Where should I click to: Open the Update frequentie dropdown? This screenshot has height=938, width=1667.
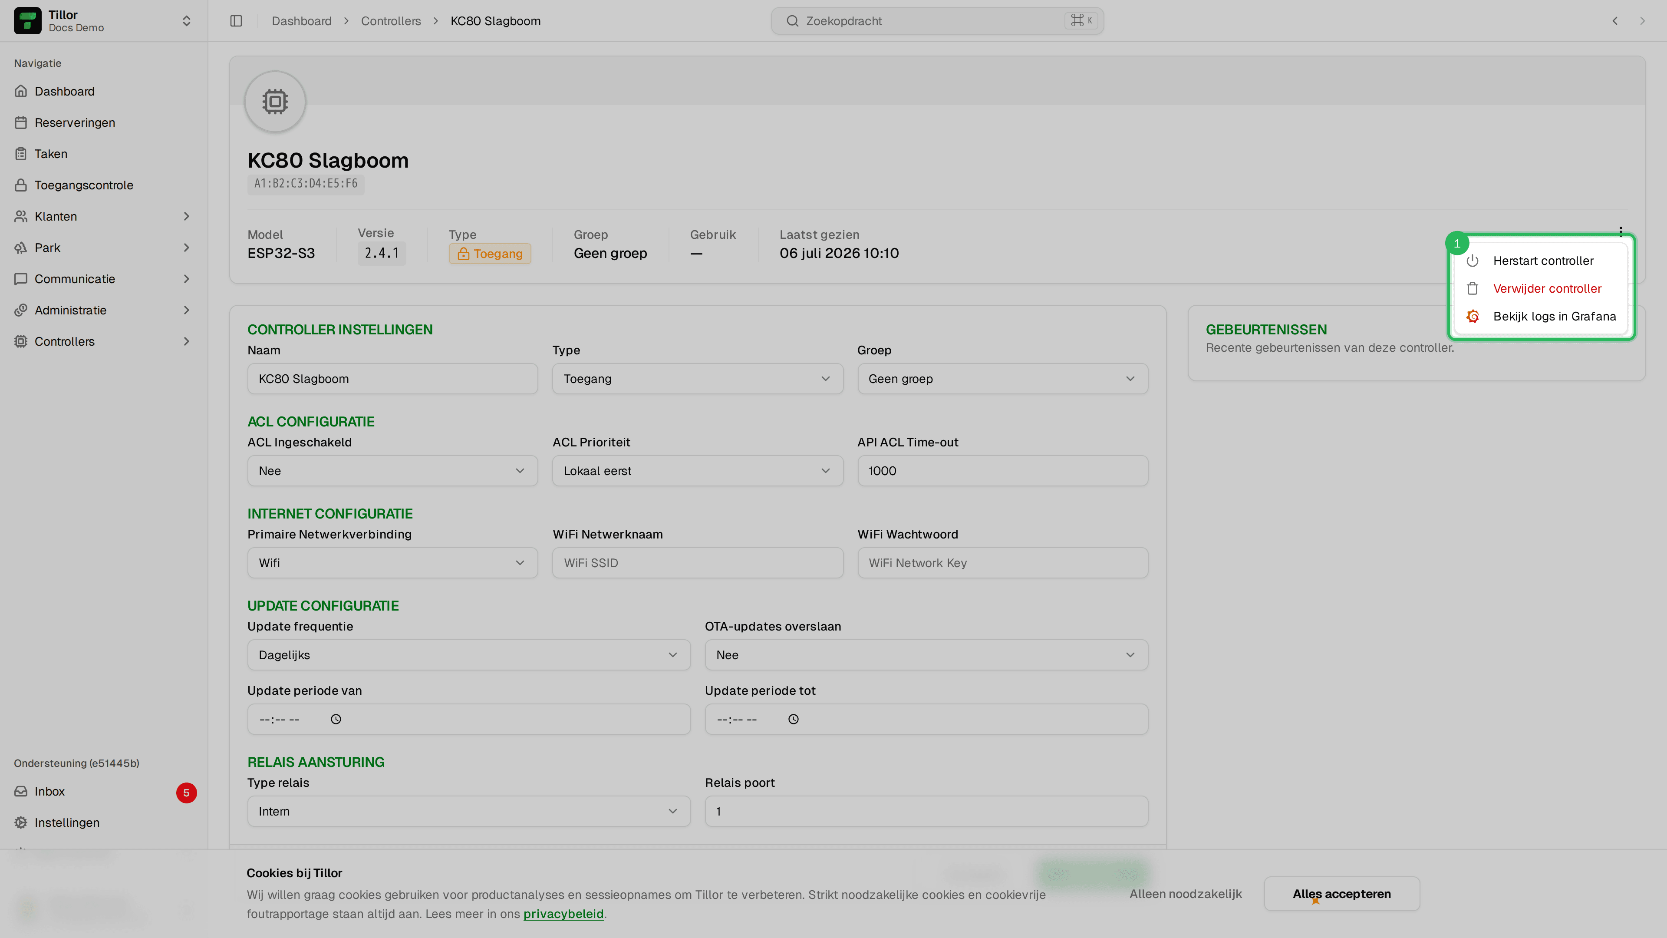click(x=468, y=655)
